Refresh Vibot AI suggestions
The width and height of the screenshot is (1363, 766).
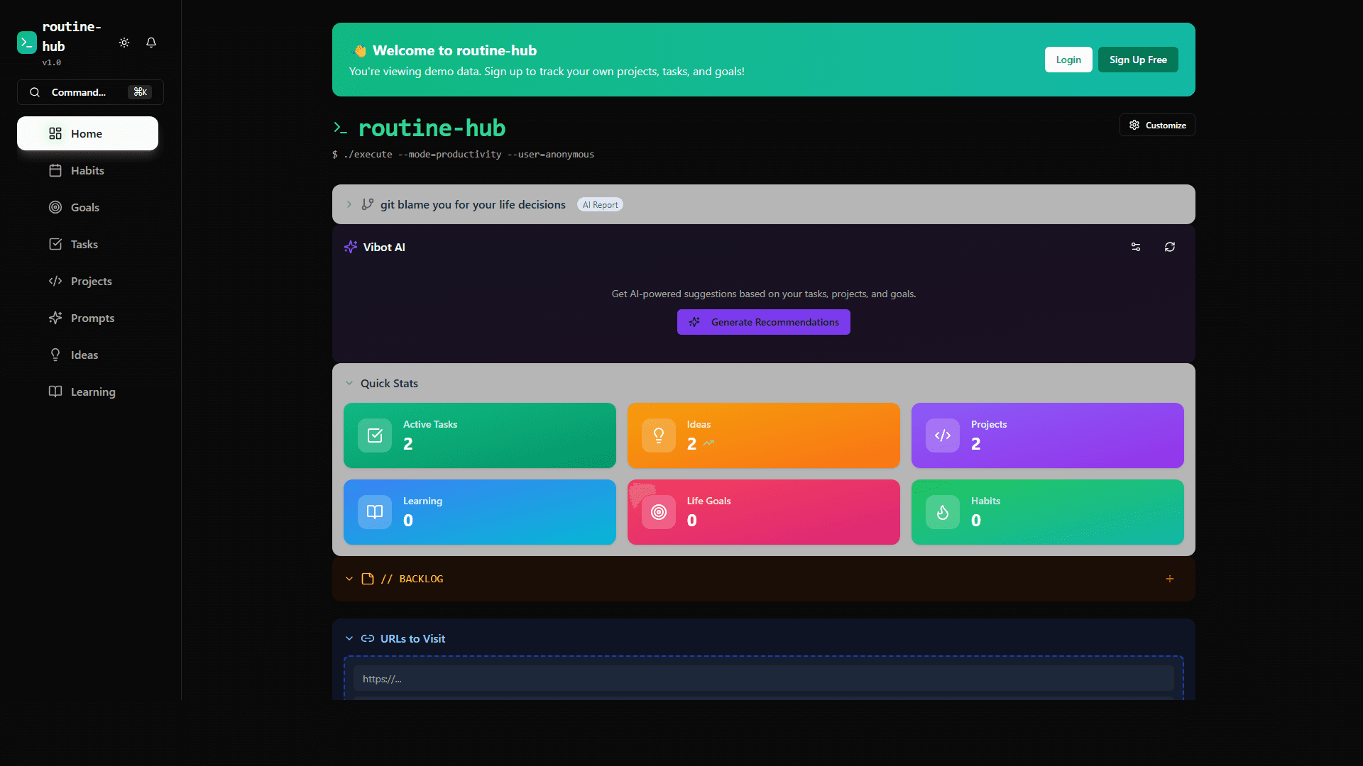tap(1170, 247)
